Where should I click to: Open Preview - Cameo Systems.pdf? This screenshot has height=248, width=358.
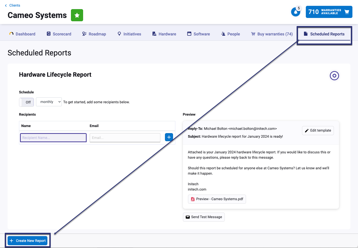(217, 199)
